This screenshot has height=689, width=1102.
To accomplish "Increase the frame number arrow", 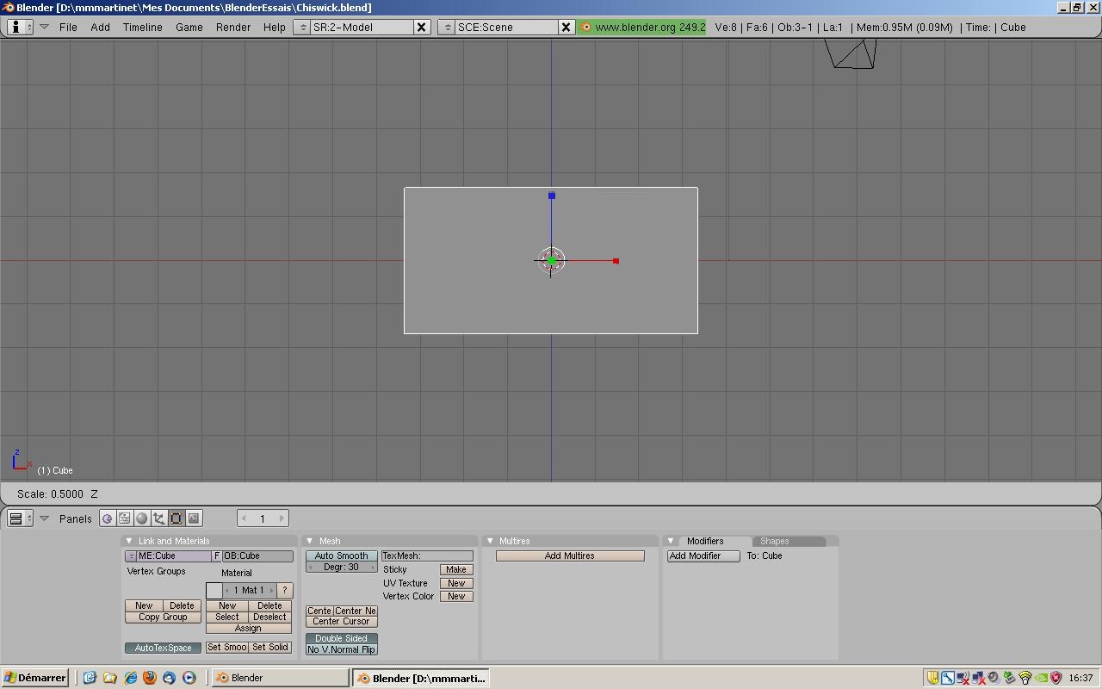I will pos(282,518).
